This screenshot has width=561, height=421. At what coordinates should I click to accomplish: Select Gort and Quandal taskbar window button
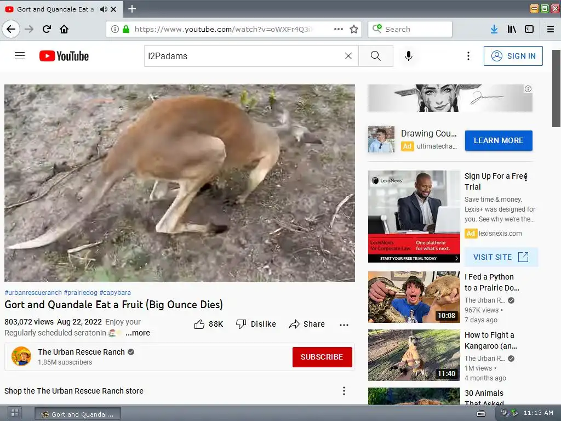(78, 414)
